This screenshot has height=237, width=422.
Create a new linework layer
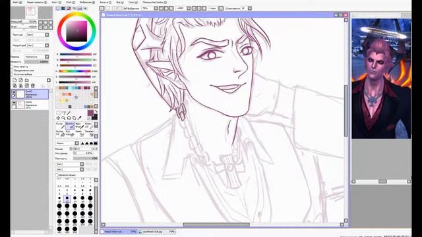click(20, 80)
